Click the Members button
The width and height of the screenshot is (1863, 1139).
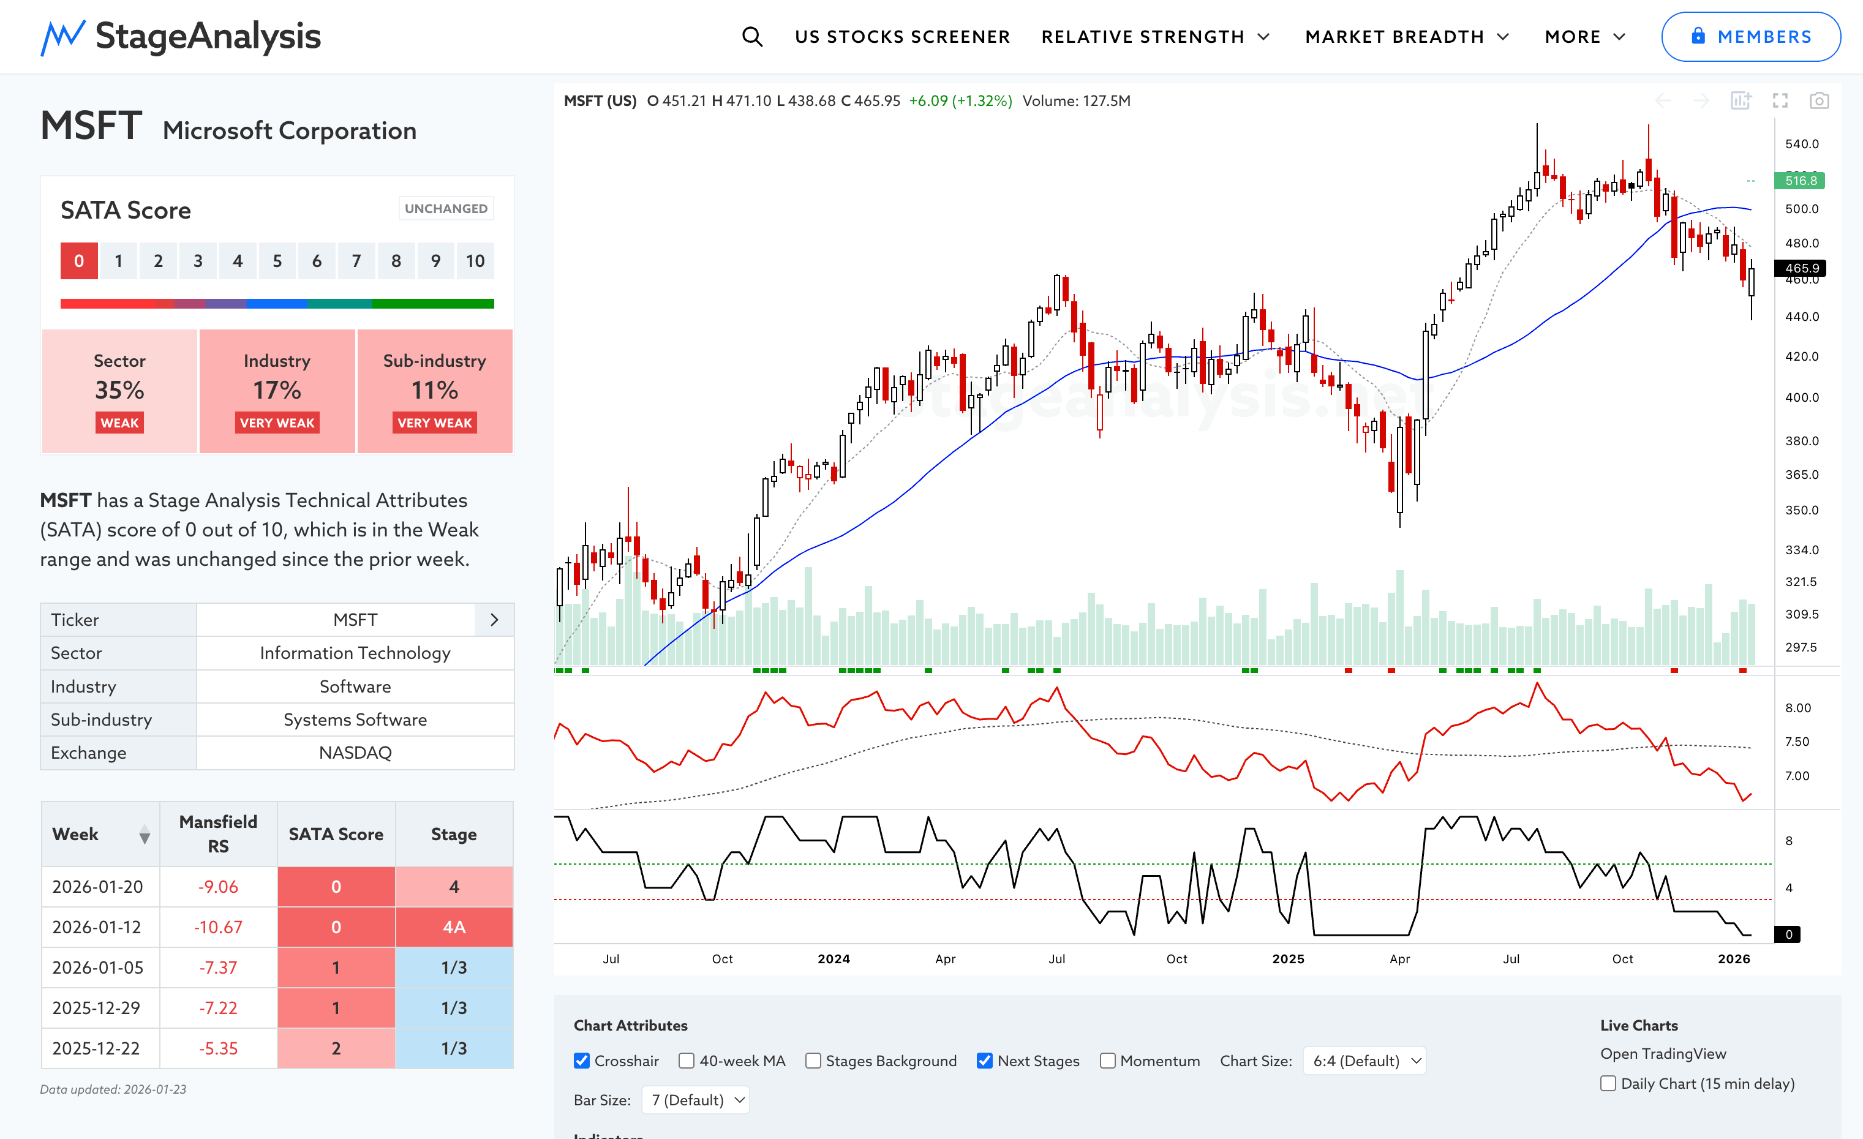point(1750,36)
